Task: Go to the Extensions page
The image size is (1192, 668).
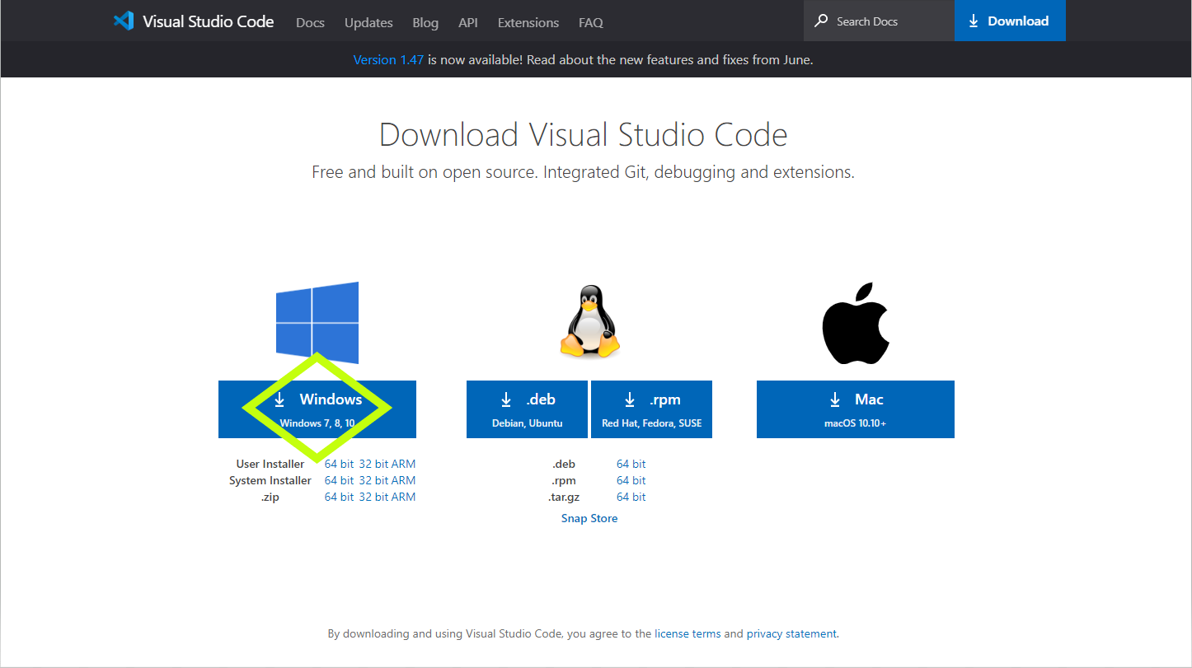Action: pos(528,22)
